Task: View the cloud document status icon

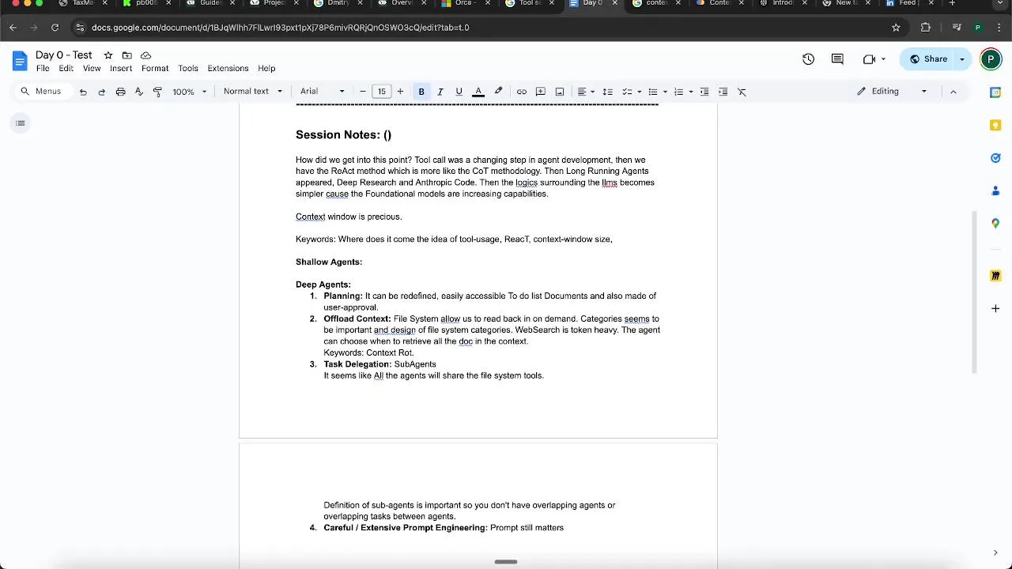Action: tap(145, 55)
